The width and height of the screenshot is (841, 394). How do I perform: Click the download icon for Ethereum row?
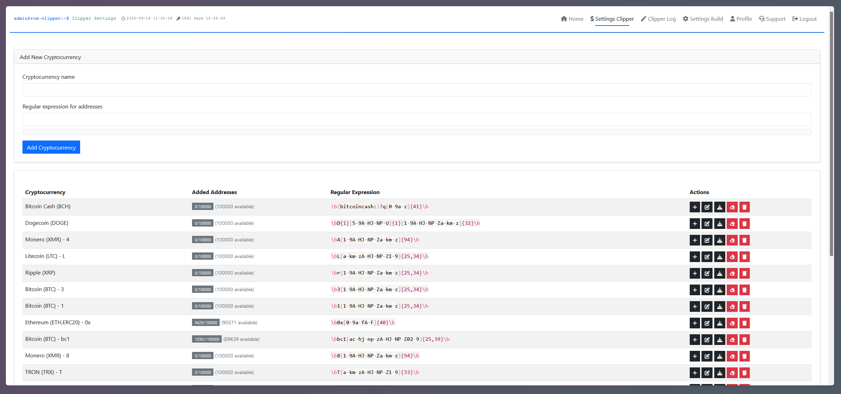tap(719, 323)
